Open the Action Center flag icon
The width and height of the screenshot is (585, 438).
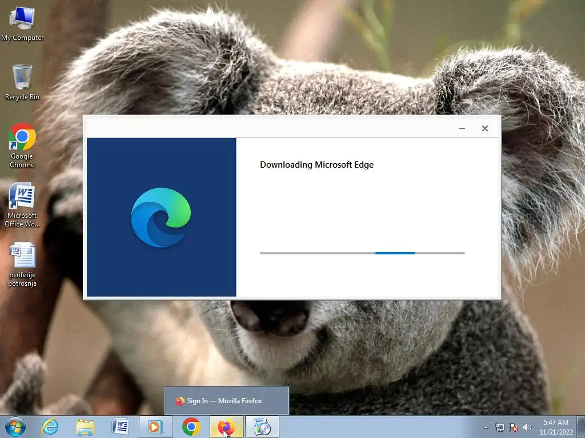click(x=514, y=427)
